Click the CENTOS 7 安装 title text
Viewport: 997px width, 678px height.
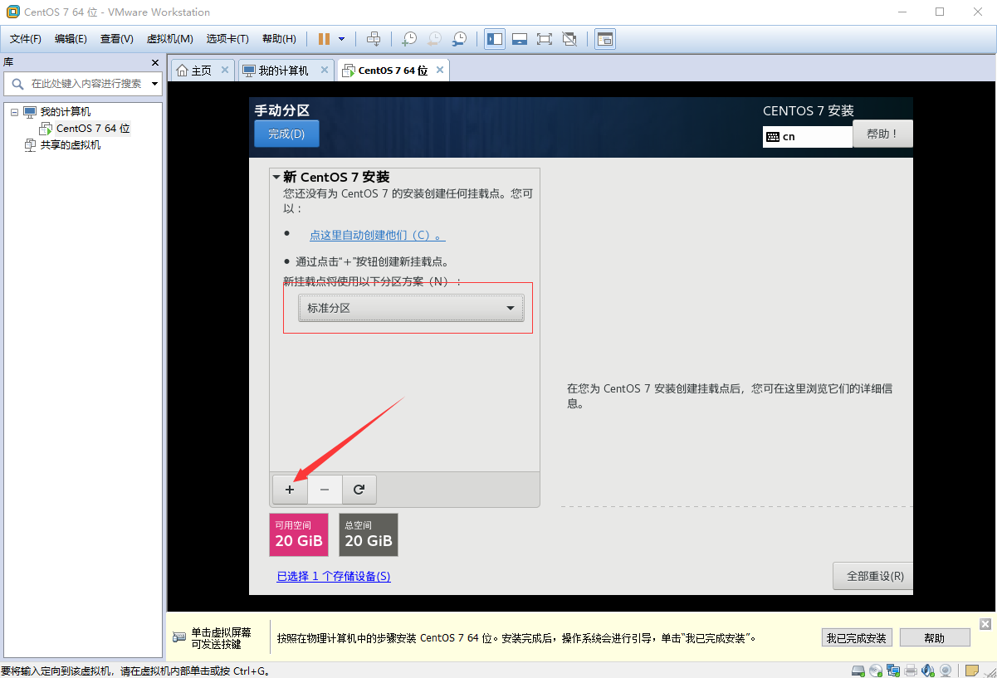pyautogui.click(x=809, y=110)
